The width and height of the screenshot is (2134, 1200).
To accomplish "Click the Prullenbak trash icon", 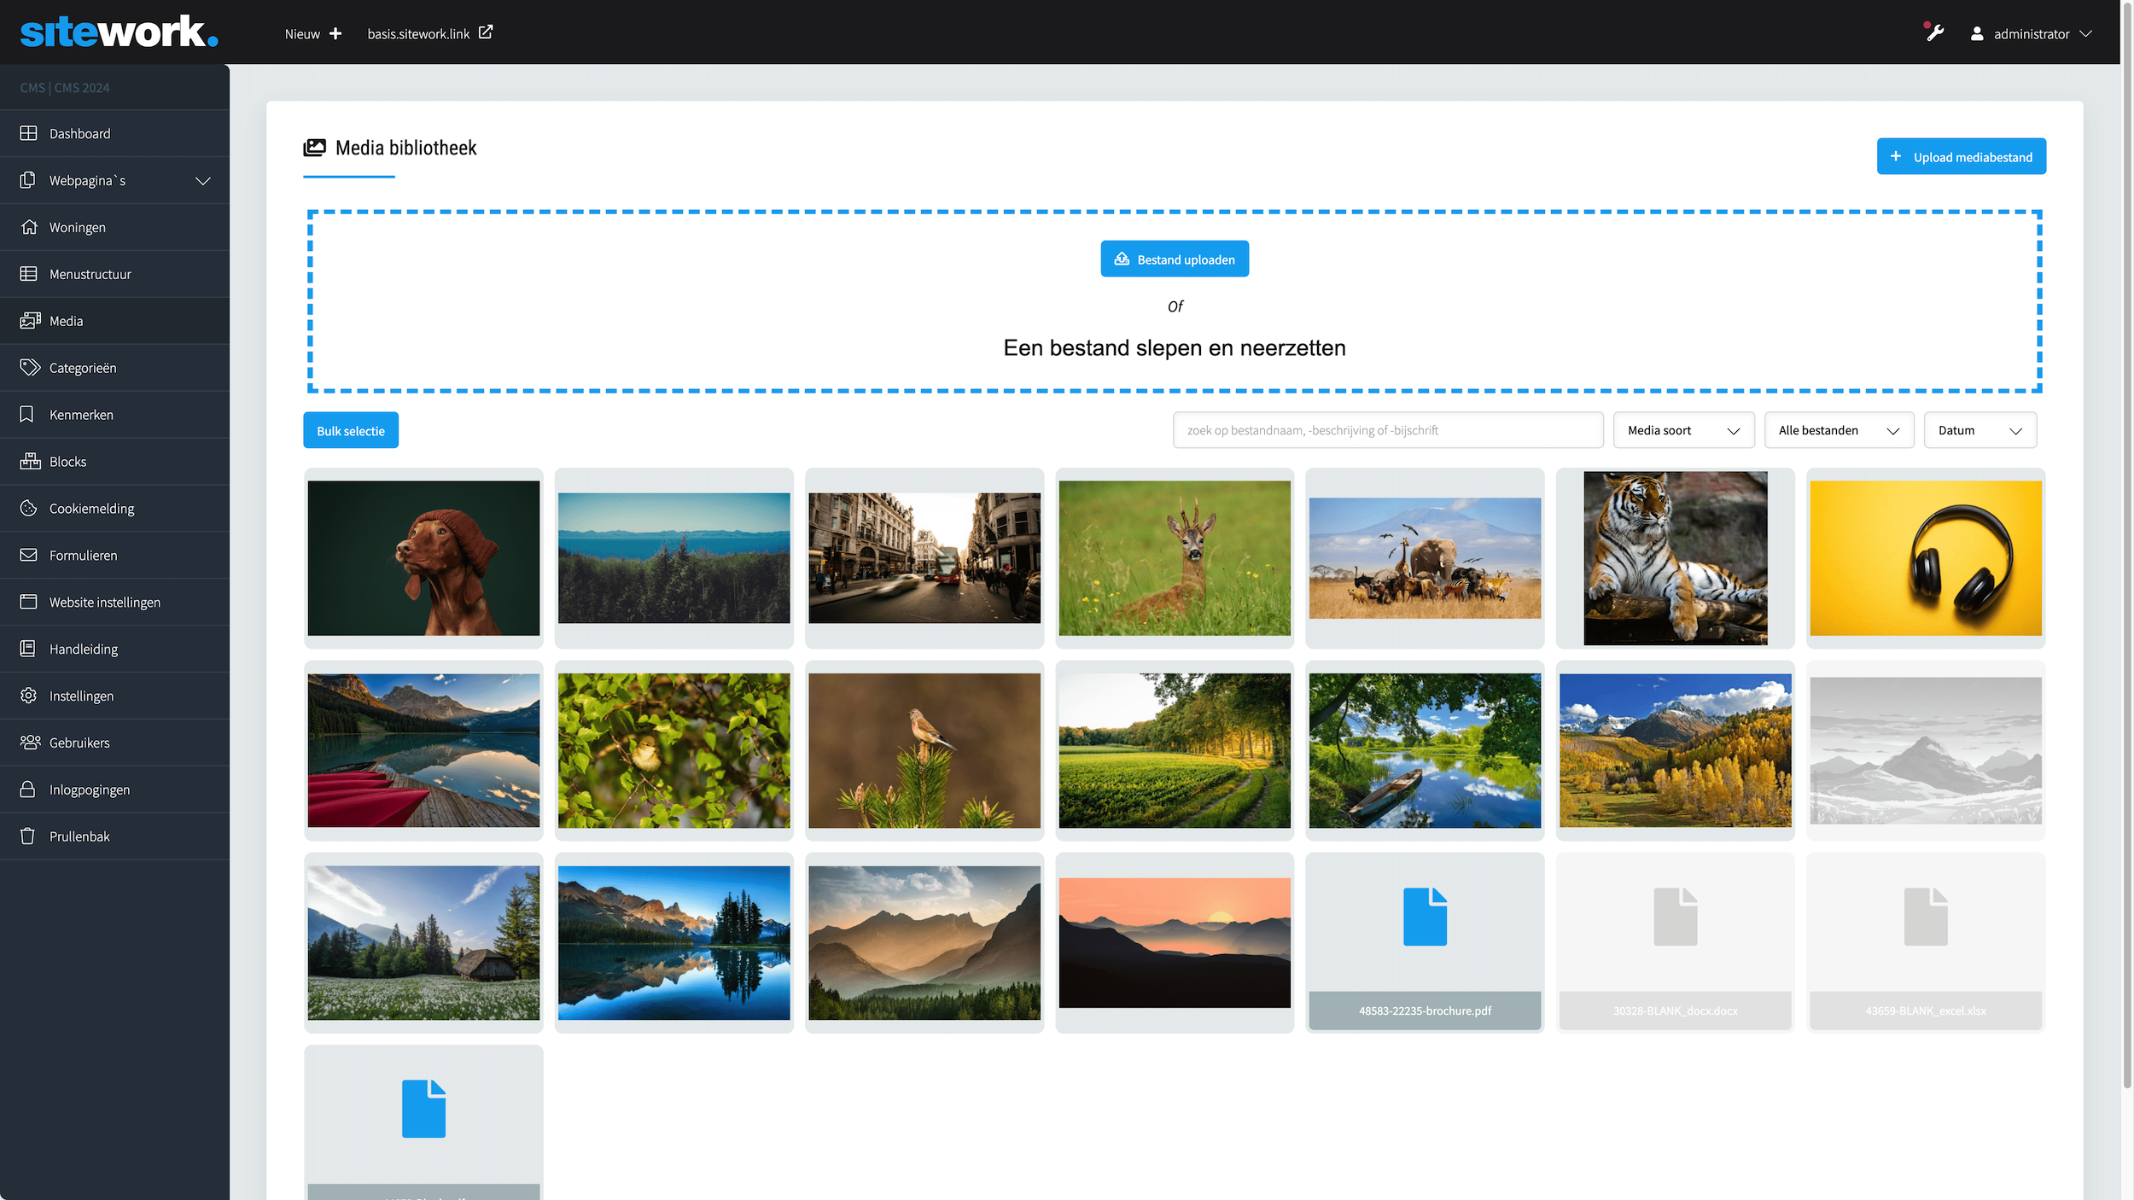I will 27,836.
